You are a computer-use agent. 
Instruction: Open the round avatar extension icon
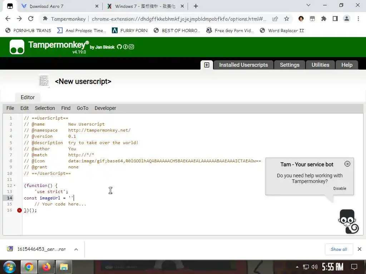point(301,19)
